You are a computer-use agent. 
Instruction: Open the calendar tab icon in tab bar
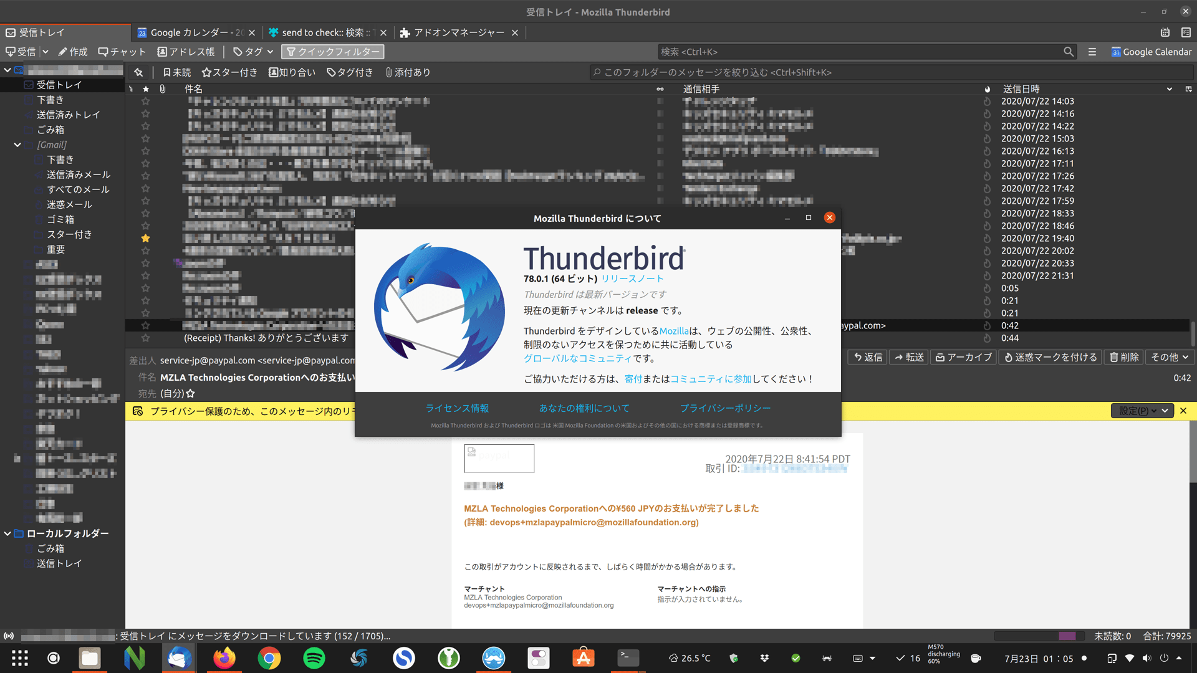coord(1165,32)
